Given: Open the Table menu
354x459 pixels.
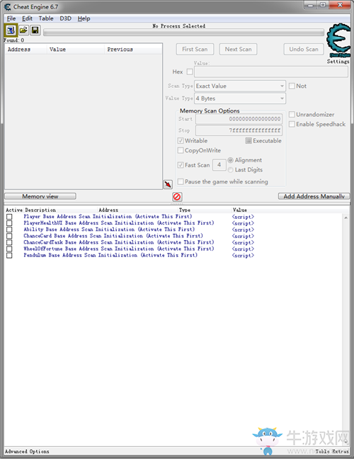Looking at the screenshot, I should [46, 18].
